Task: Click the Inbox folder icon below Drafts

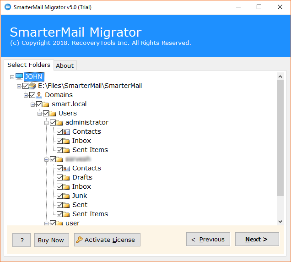Action: [x=66, y=186]
